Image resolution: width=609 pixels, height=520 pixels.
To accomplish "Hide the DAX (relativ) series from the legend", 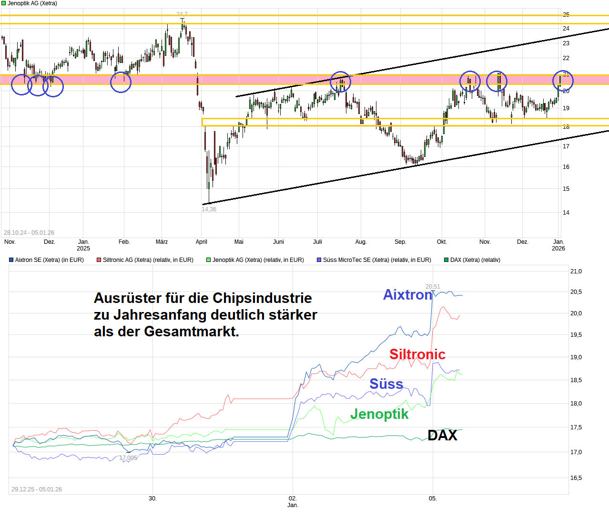I will (473, 260).
